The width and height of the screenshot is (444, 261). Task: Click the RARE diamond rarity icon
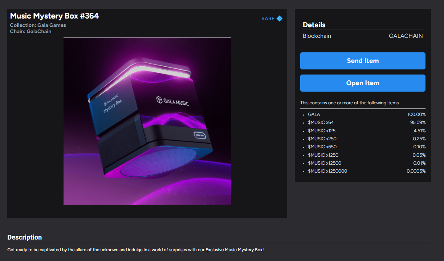(x=280, y=19)
